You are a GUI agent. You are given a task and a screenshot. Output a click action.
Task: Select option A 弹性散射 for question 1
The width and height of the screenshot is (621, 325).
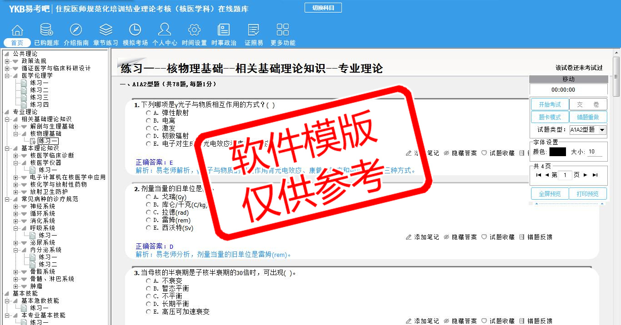coord(149,113)
